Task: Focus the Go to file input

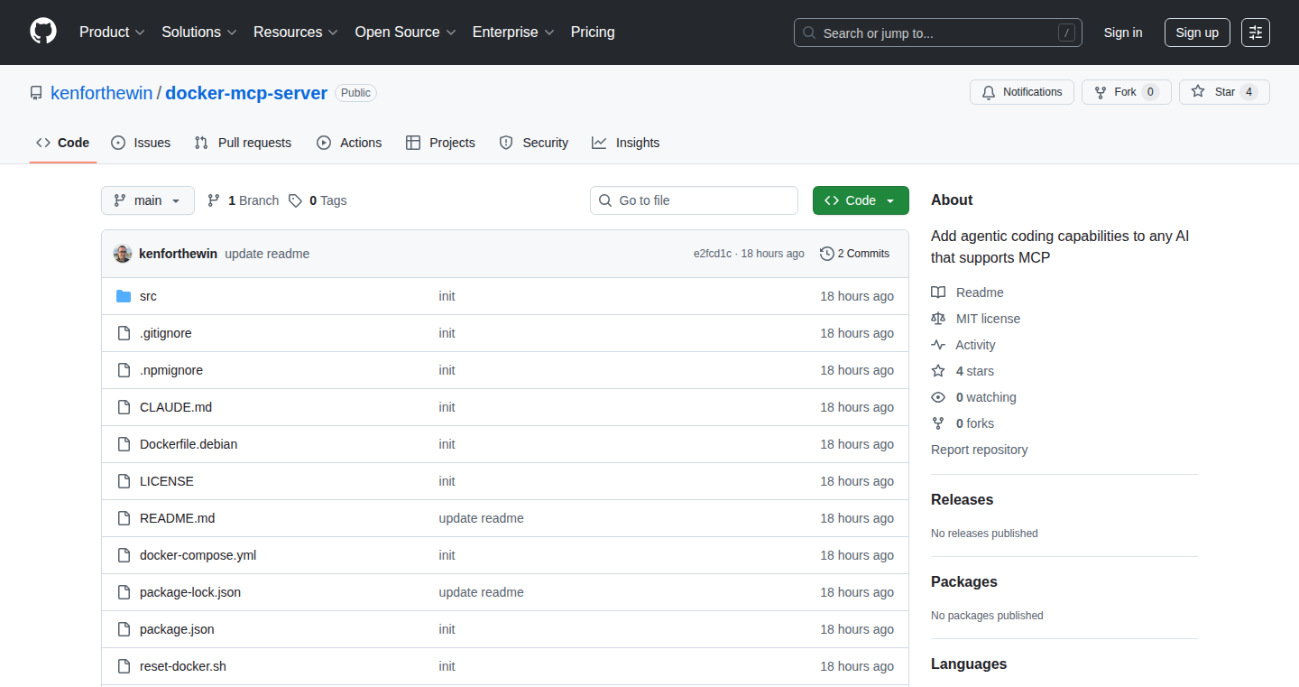Action: click(x=694, y=200)
